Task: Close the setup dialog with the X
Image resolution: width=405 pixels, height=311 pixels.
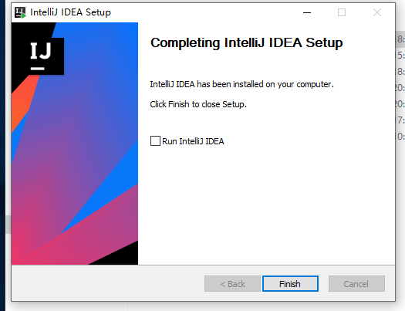Action: pyautogui.click(x=377, y=12)
